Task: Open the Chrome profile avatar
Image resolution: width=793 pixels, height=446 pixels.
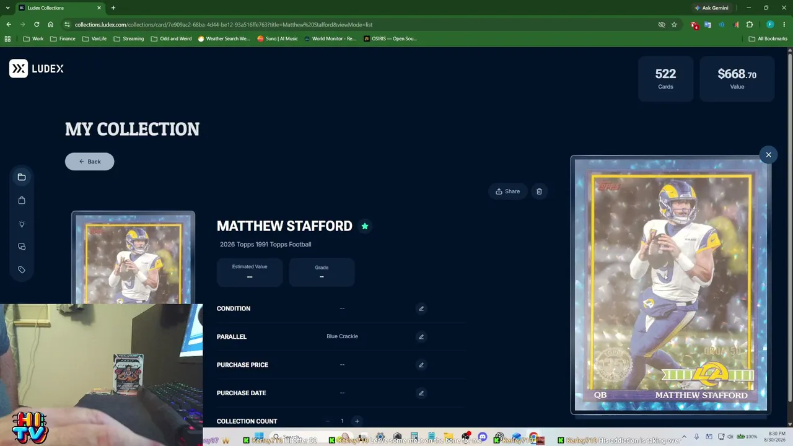Action: pos(770,25)
